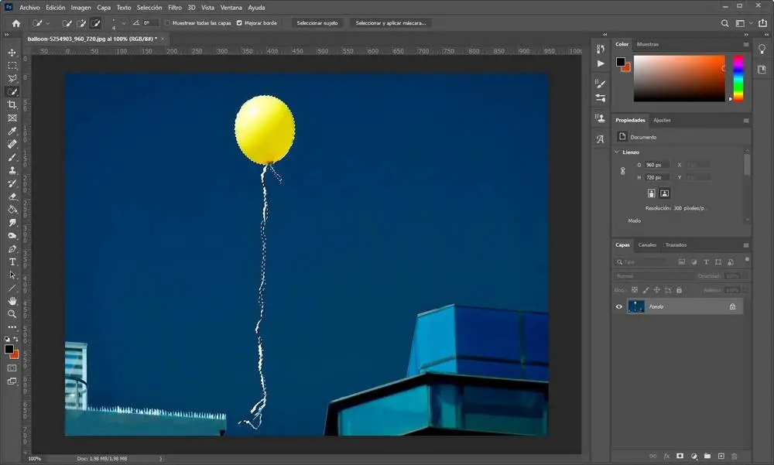This screenshot has height=465, width=774.
Task: Click 'Seleccionar y aplicar máscara' button
Action: click(391, 23)
